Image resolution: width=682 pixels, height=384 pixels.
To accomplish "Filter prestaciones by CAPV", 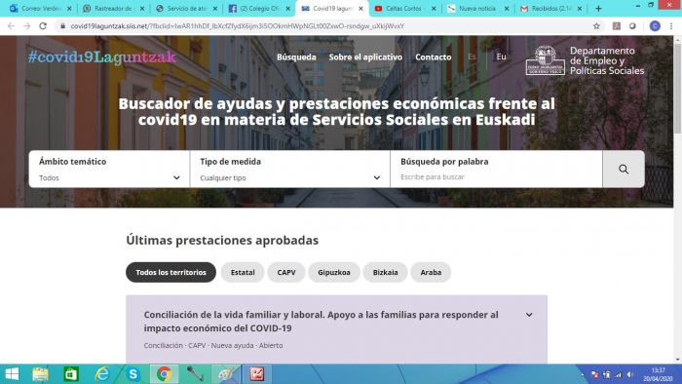I will point(286,272).
